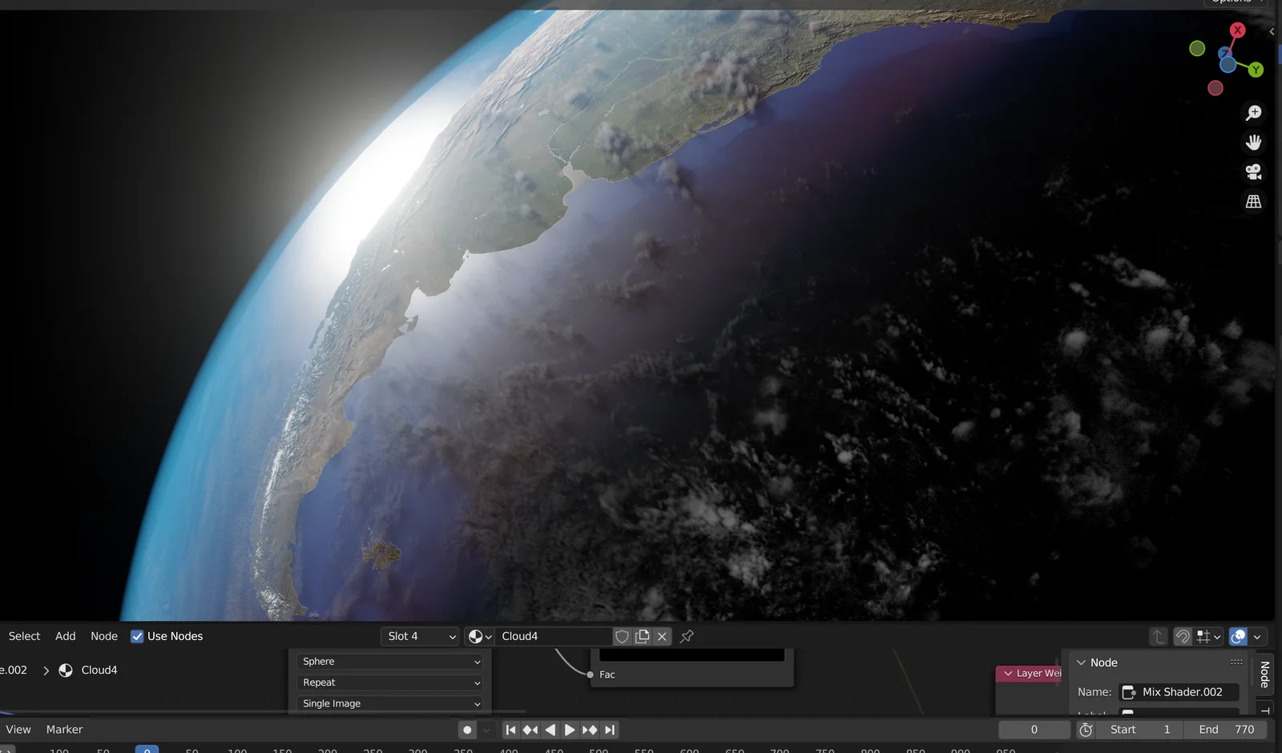Activate the Move View hand icon
The image size is (1282, 753).
tap(1254, 143)
